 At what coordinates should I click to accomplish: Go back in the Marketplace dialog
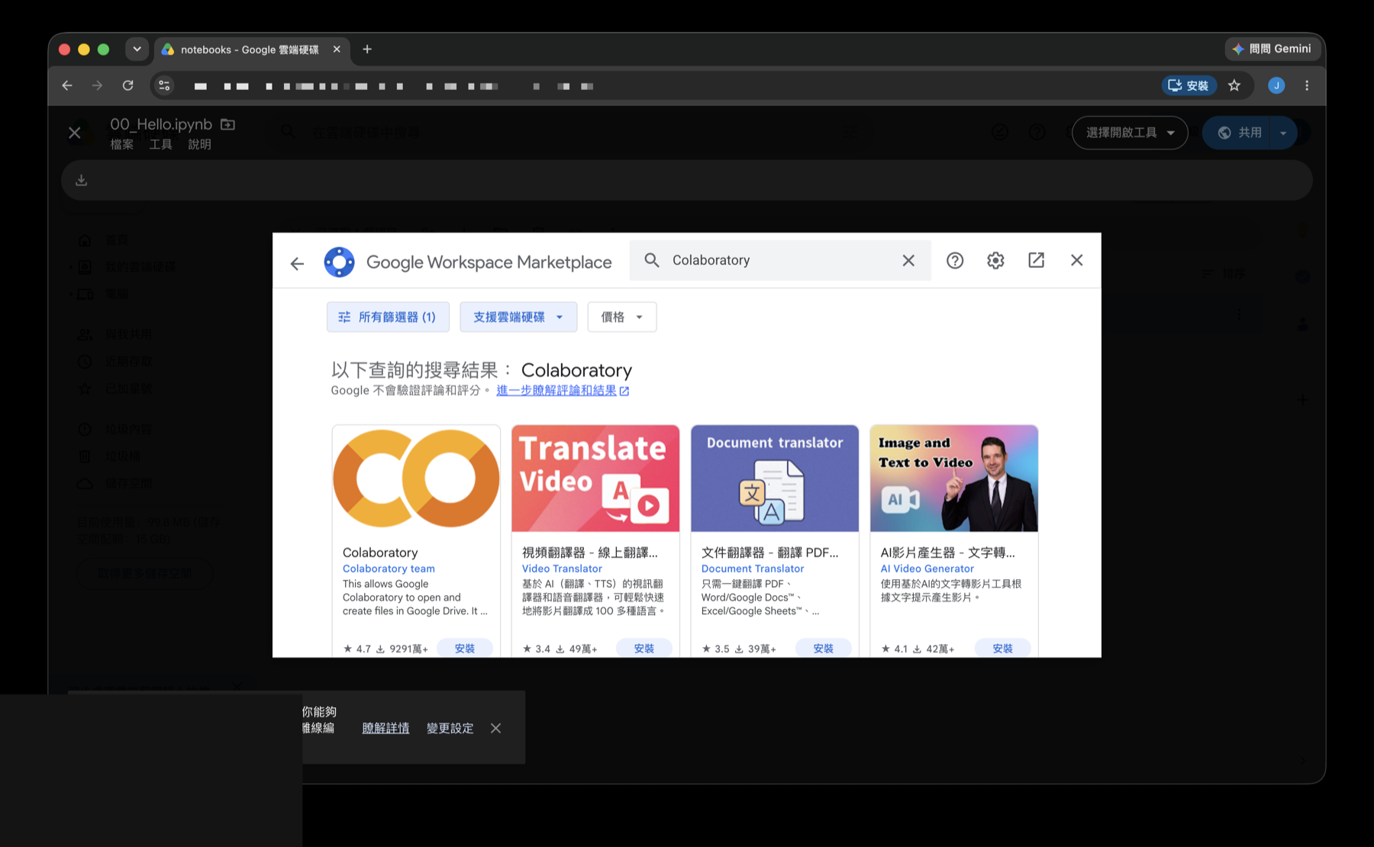pos(298,263)
